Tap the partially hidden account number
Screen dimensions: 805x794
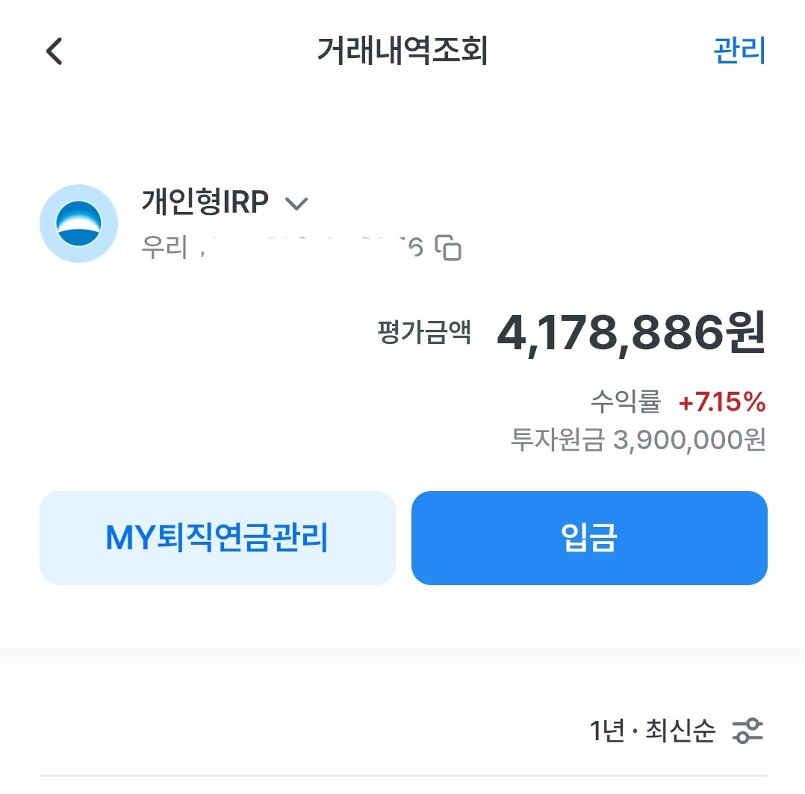coord(314,247)
